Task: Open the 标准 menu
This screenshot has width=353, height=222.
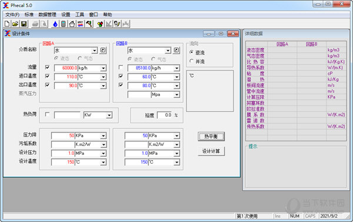Action: [29, 15]
